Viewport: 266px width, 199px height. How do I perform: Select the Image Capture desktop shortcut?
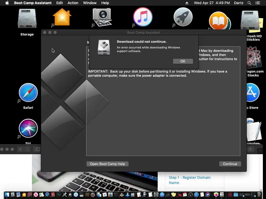102,17
